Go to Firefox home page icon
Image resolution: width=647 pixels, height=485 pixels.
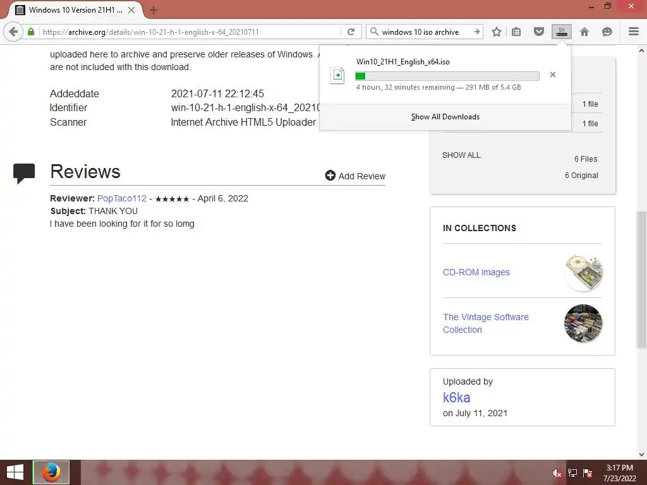(584, 32)
